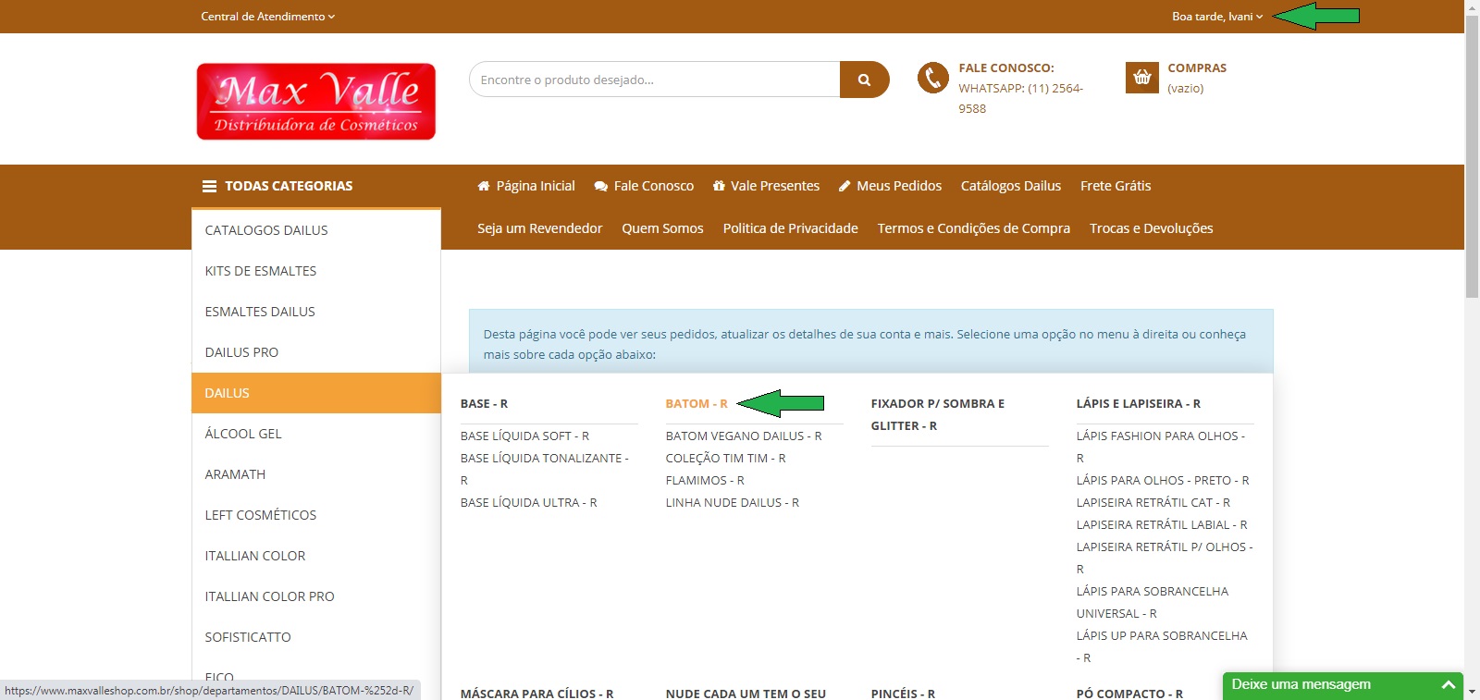This screenshot has width=1480, height=700.
Task: Select ESMALTES DAILUS category
Action: [315, 312]
